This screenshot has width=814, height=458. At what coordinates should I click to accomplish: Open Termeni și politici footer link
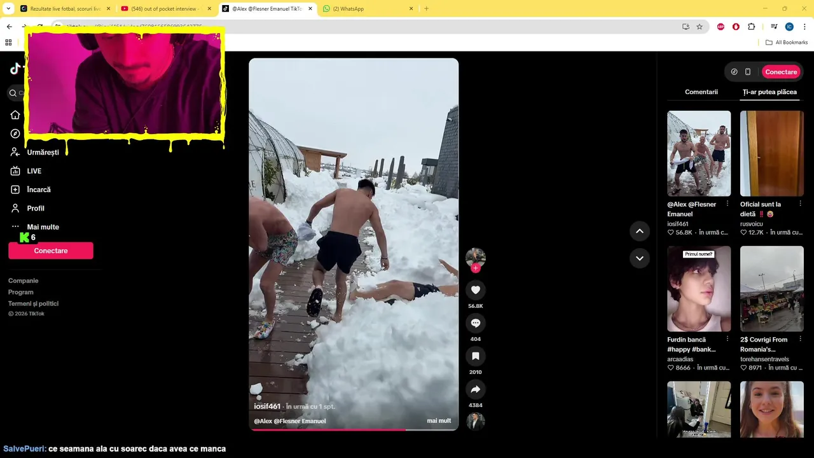(33, 303)
